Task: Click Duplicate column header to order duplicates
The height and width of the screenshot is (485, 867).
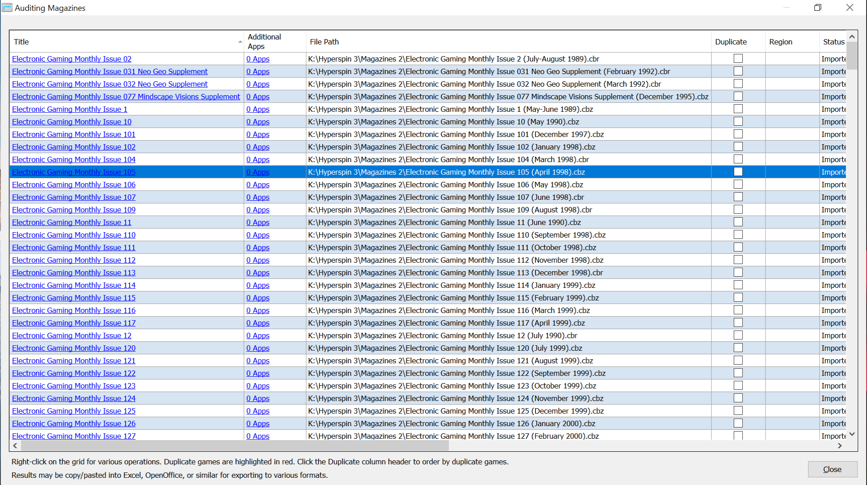Action: click(x=738, y=42)
